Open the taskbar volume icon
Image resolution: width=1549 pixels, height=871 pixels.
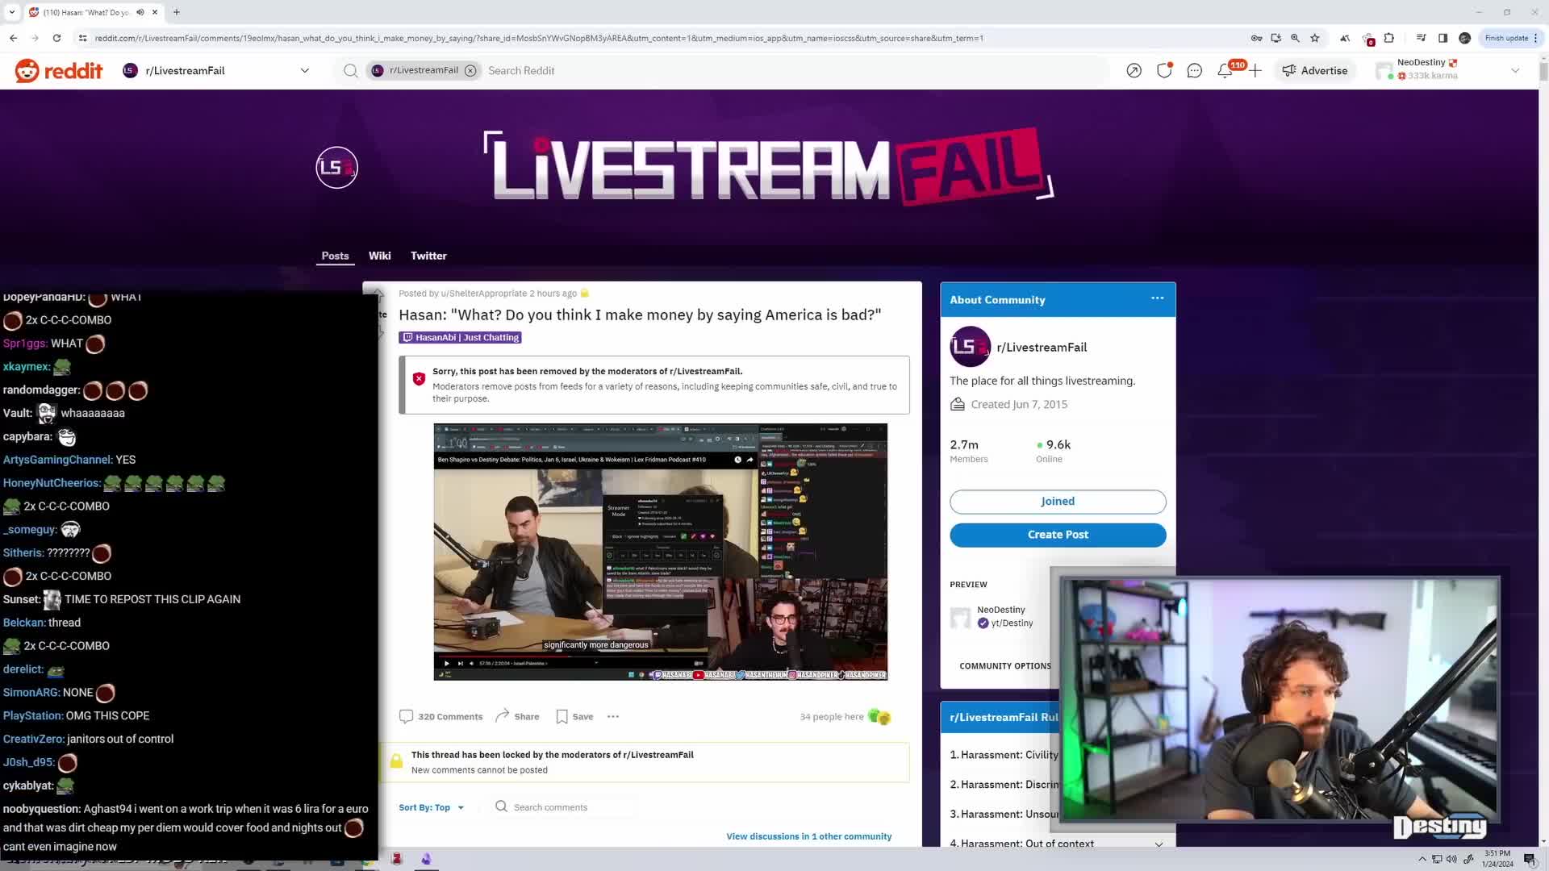[x=1451, y=859]
